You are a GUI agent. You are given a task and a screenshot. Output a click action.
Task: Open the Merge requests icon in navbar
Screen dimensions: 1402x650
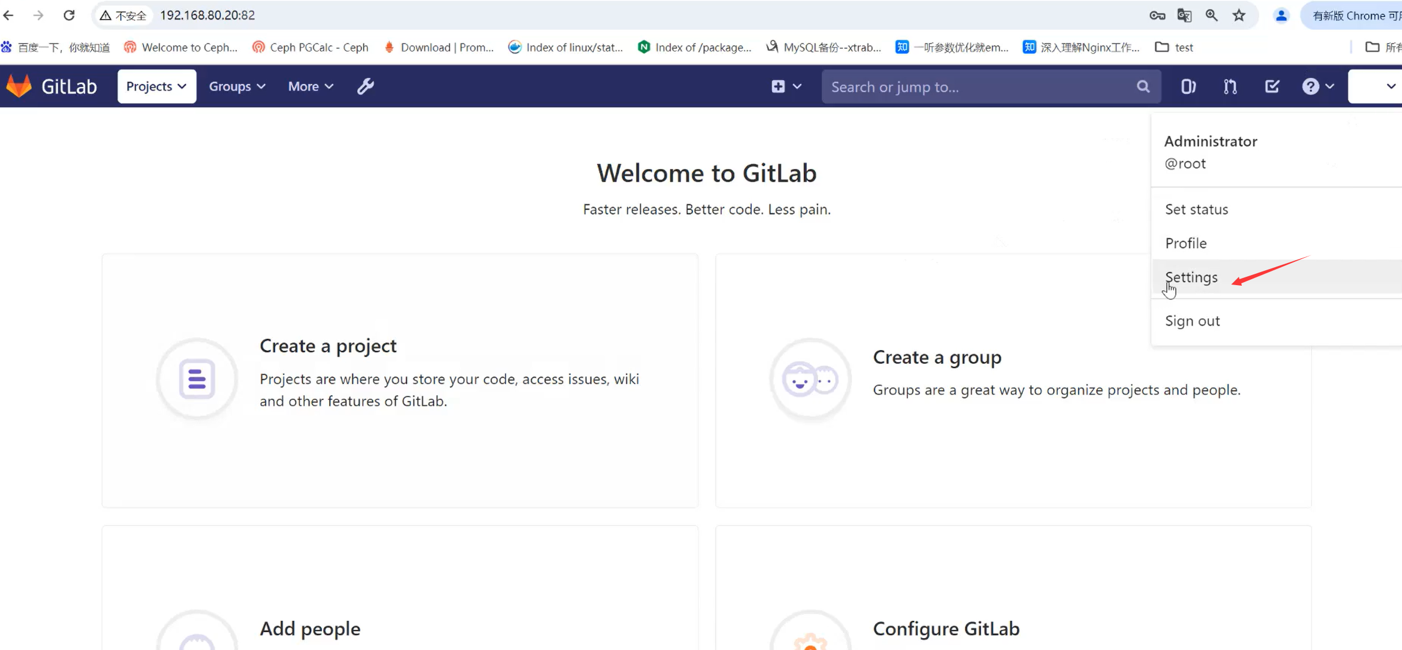pyautogui.click(x=1230, y=87)
